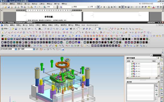The image size is (164, 102).
Task: Open the 首选项 menu in NX
Action: 64,25
